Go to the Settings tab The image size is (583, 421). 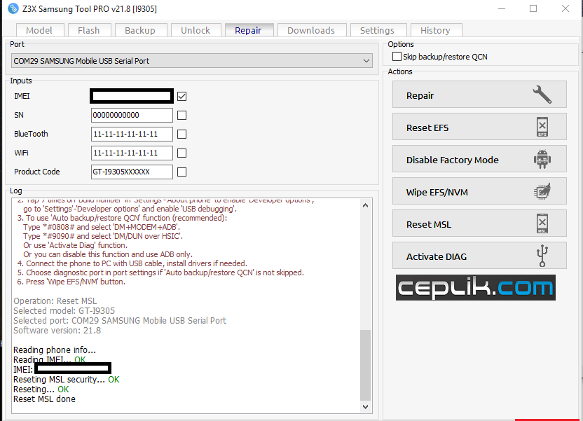tap(377, 30)
